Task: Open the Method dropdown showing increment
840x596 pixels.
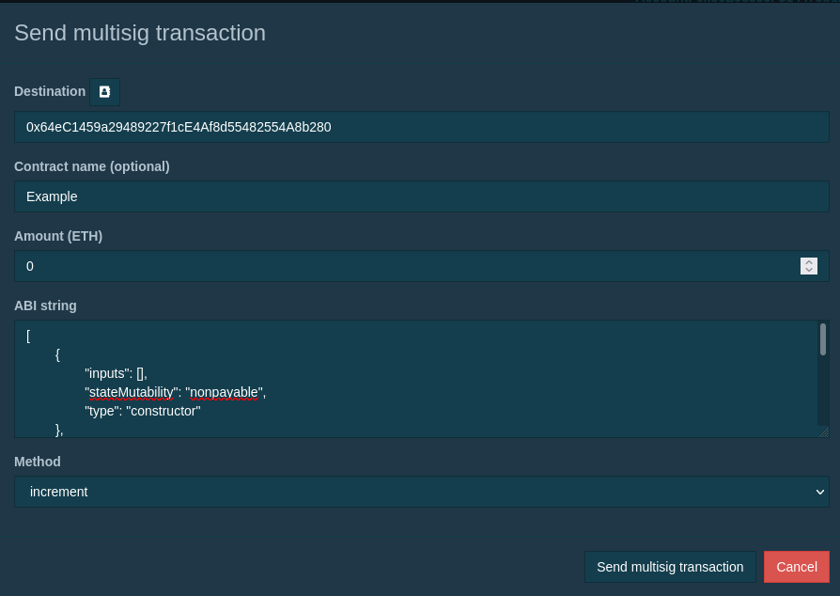Action: pos(421,492)
